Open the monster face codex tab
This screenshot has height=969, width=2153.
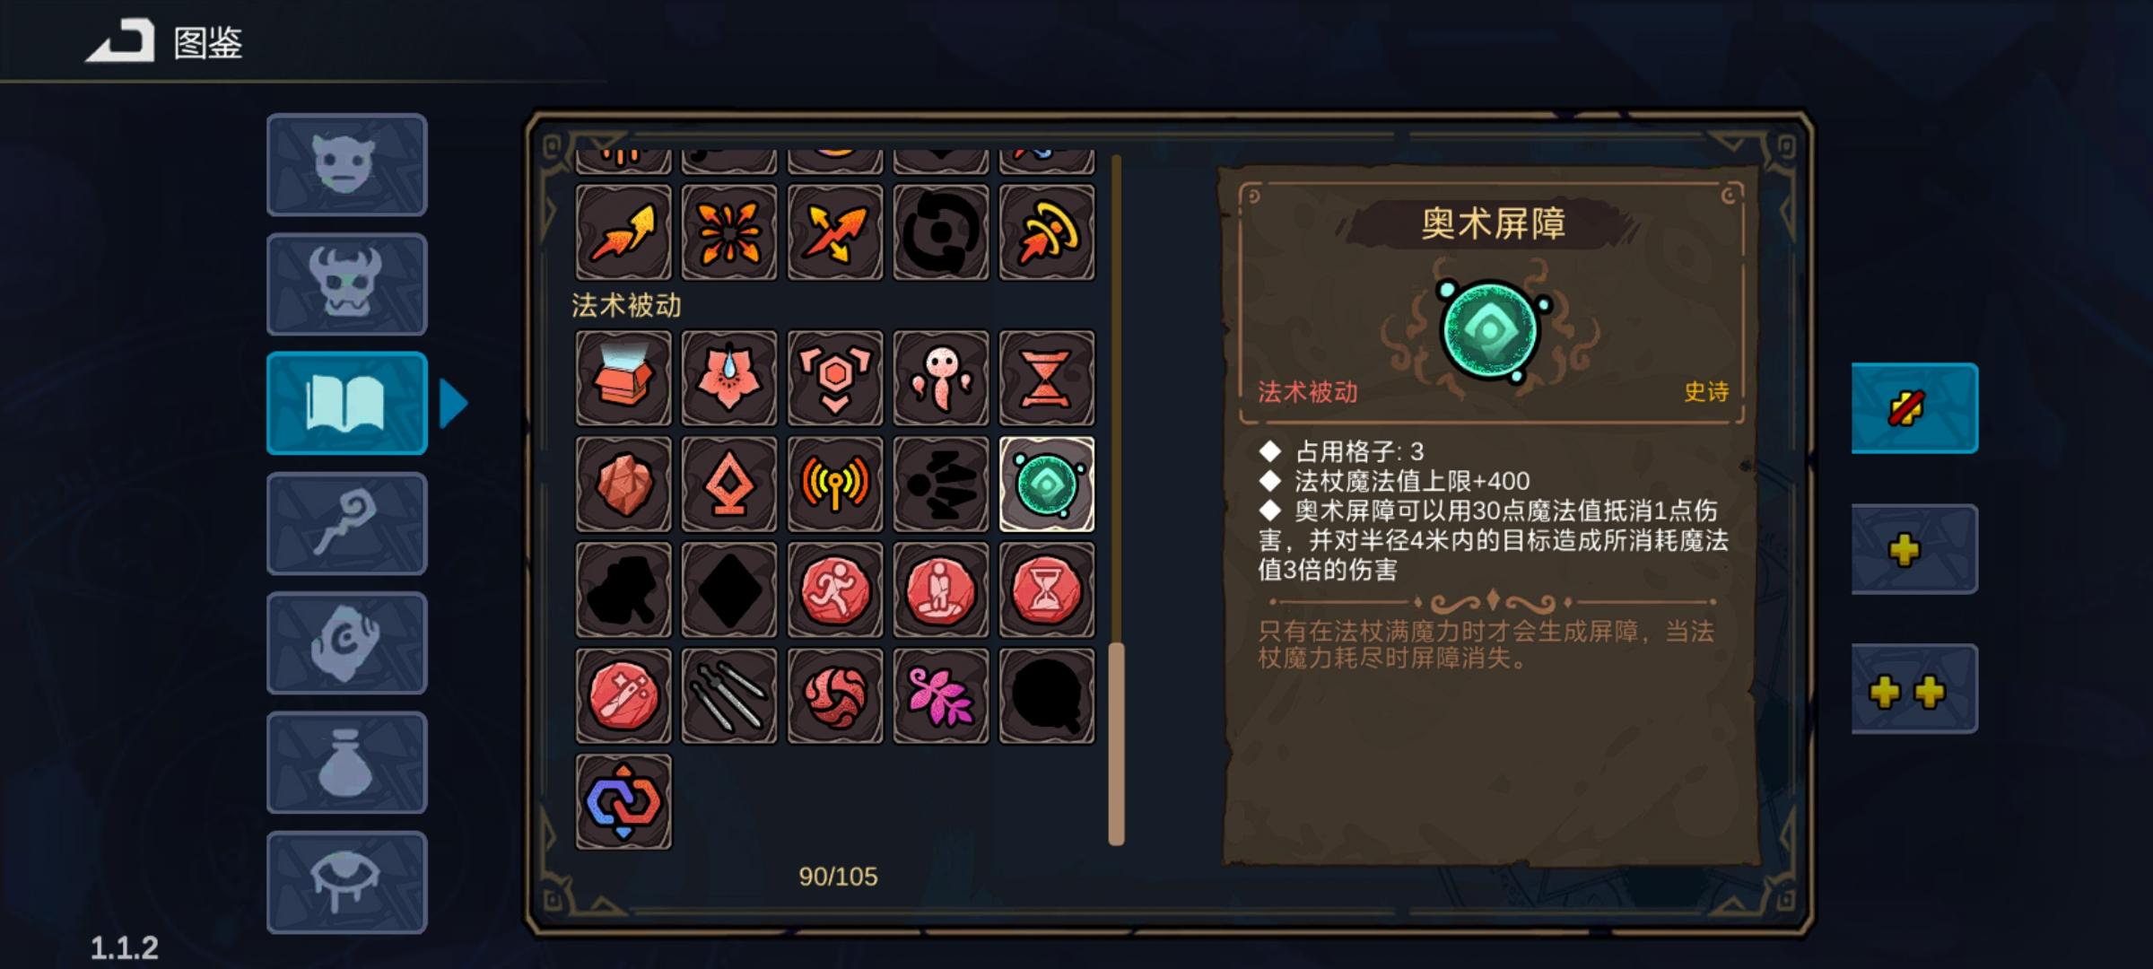(346, 165)
